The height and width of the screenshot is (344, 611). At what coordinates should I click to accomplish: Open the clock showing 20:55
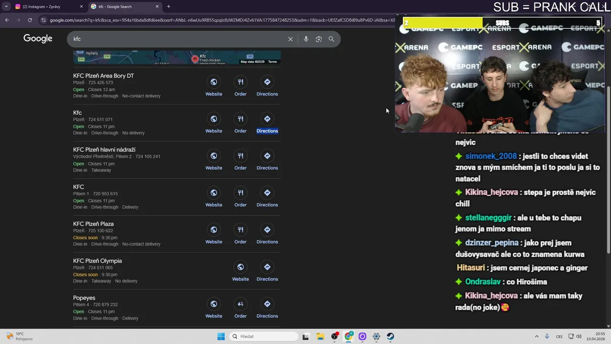point(596,336)
